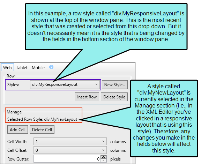Switch to the Web tab
Viewport: 201px width, 164px height.
(x=7, y=67)
